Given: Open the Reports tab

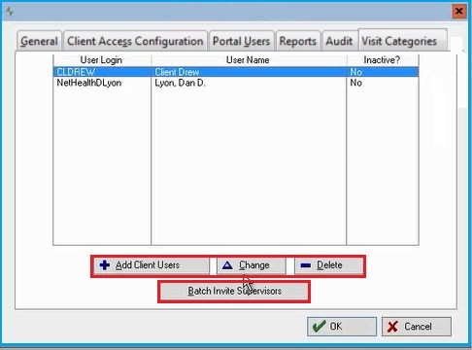Looking at the screenshot, I should click(298, 41).
